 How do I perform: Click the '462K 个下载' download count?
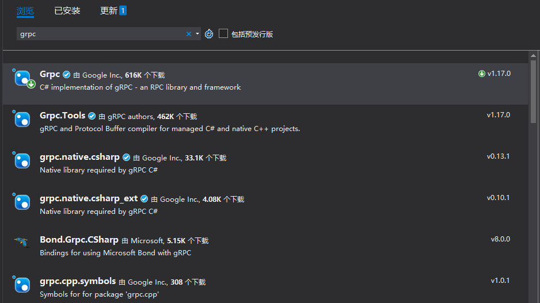click(177, 117)
